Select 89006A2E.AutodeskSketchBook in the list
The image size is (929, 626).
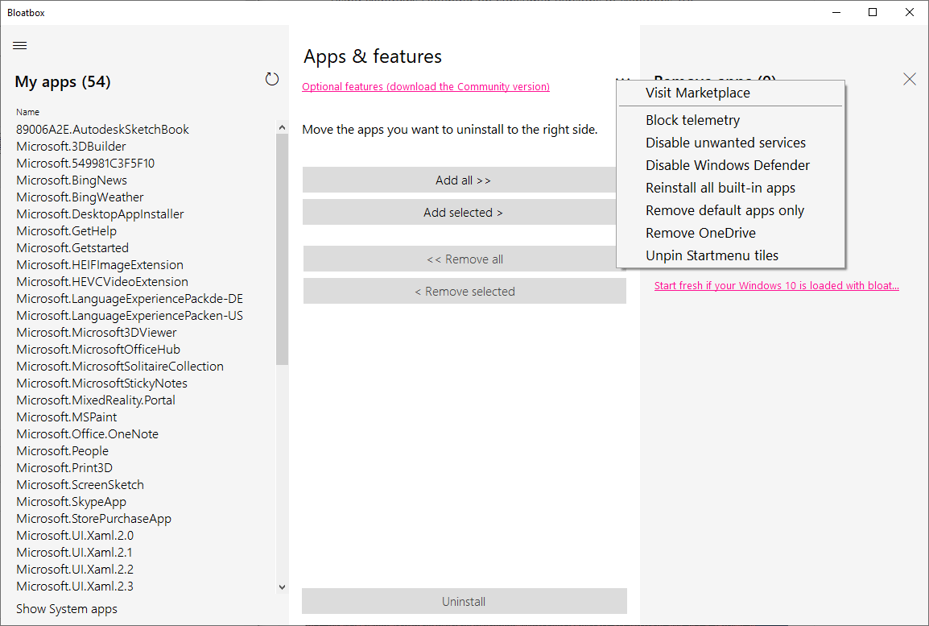click(x=102, y=129)
